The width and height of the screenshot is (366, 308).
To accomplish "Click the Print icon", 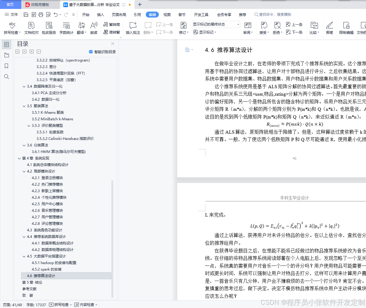I will point(41,15).
